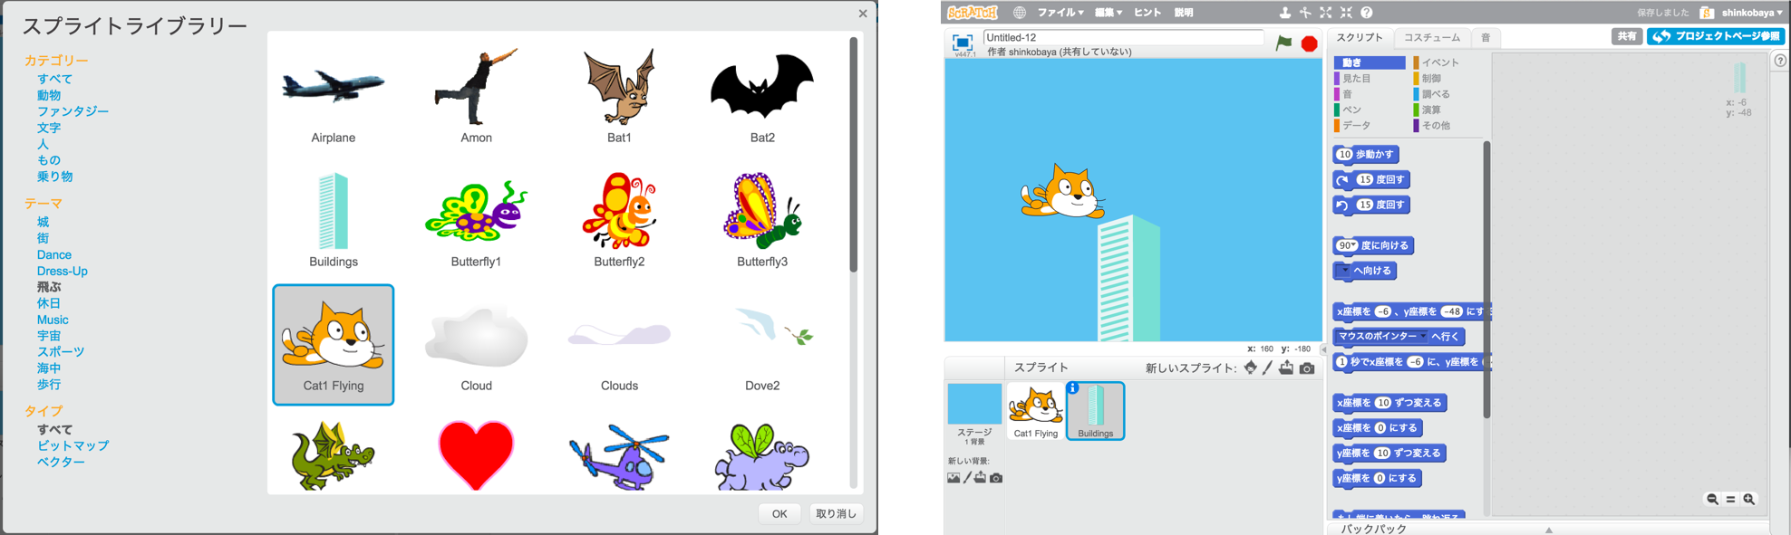Open the ファイル menu

[x=1060, y=13]
